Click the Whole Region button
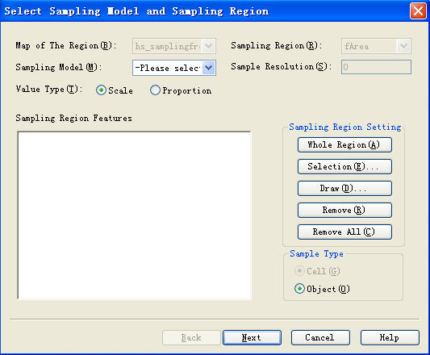430x355 pixels. [344, 145]
